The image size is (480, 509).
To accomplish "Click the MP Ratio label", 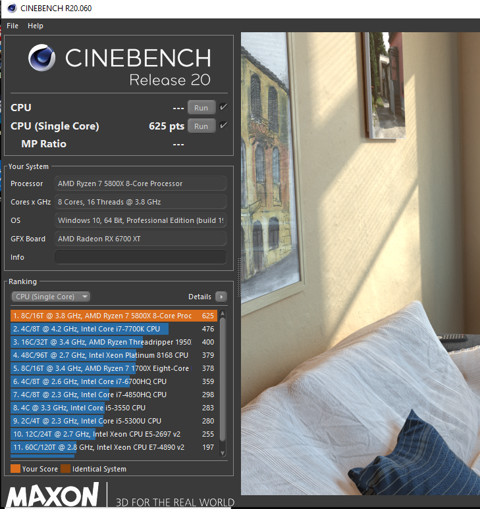I will coord(44,144).
